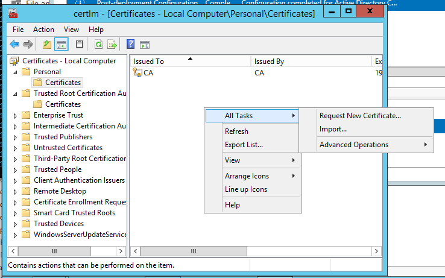Sort by Issued By column header
The height and width of the screenshot is (278, 445).
(311, 62)
